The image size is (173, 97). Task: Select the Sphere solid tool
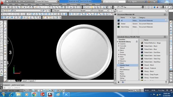[x=14, y=14]
